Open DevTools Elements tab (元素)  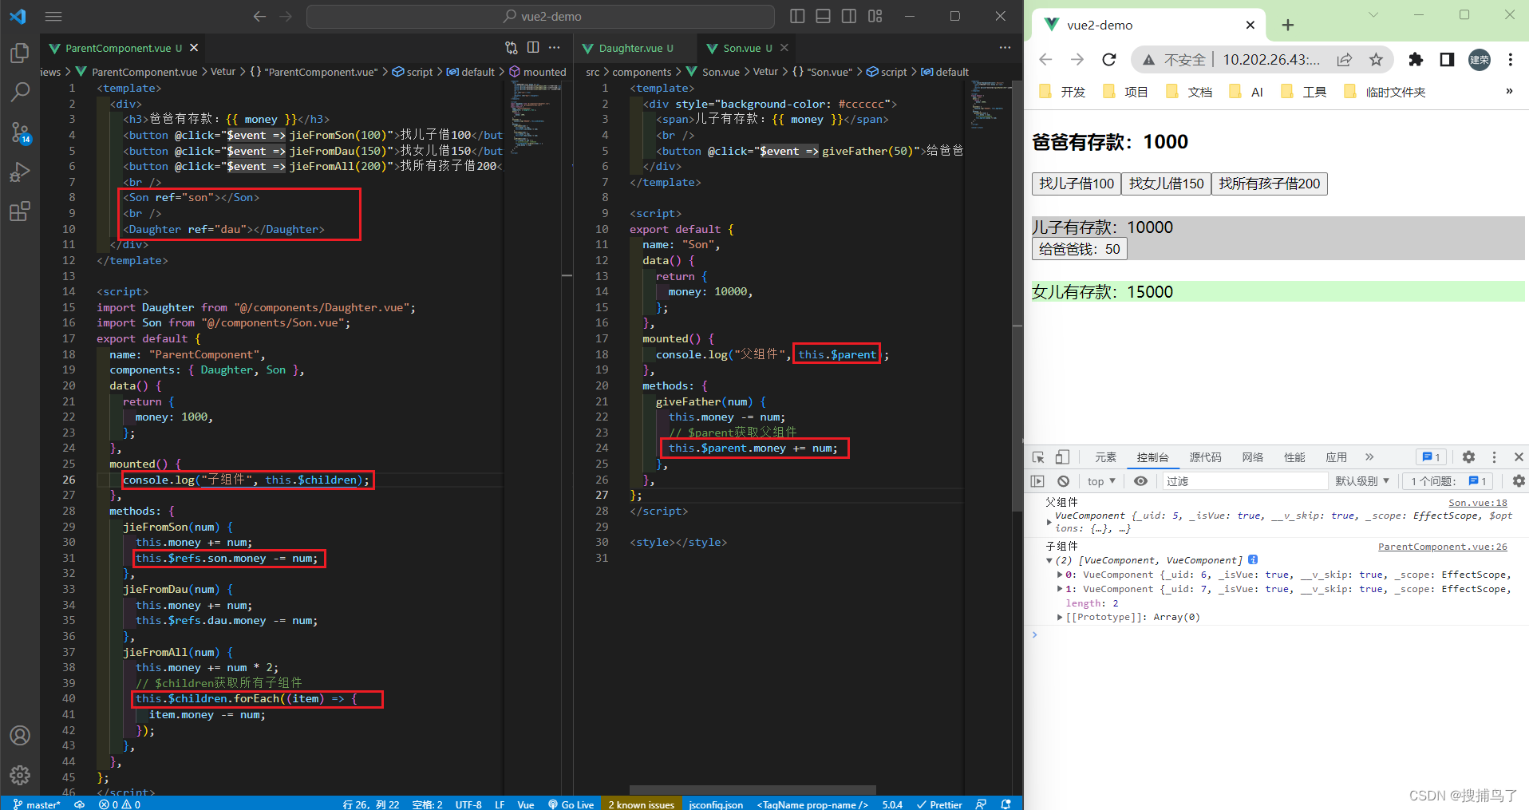pos(1105,457)
